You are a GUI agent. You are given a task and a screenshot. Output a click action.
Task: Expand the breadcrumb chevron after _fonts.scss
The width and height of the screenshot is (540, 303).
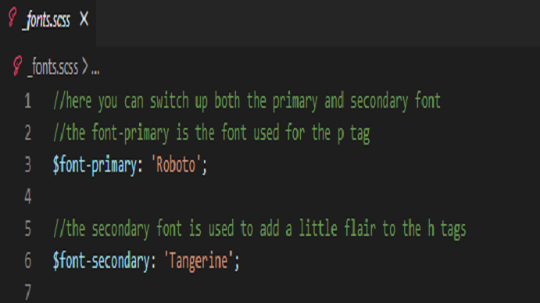(x=84, y=67)
